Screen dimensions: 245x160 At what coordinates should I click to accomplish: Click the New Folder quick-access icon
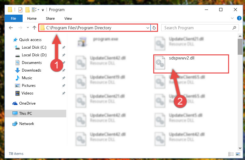click(27, 10)
